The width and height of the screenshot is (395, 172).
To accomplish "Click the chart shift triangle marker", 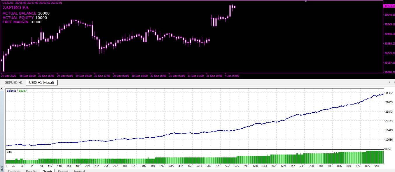I will [306, 1].
